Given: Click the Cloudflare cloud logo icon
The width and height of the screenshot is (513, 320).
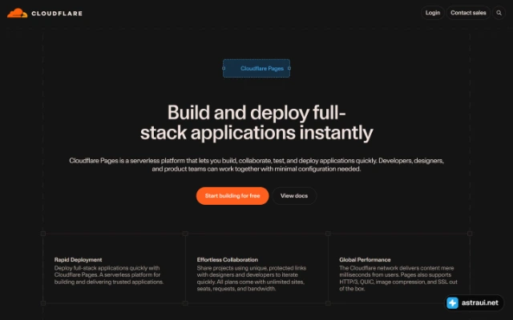Looking at the screenshot, I should point(18,13).
